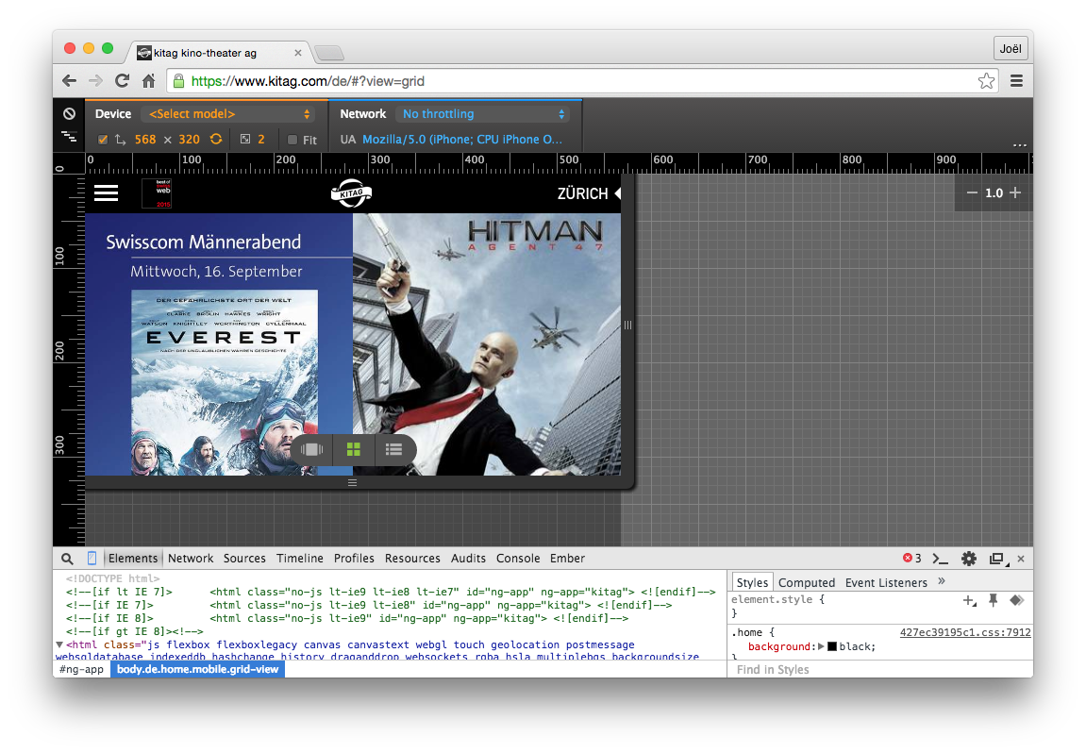Click the browser forward arrow
Viewport: 1086px width, 753px height.
point(95,81)
